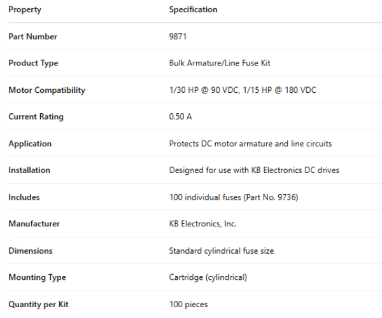Click the 100 pieces quantity value
The width and height of the screenshot is (382, 318).
click(x=188, y=304)
